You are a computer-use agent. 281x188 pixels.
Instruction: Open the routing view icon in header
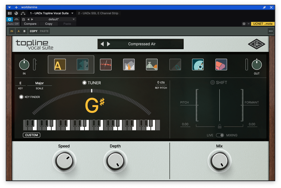point(23,13)
